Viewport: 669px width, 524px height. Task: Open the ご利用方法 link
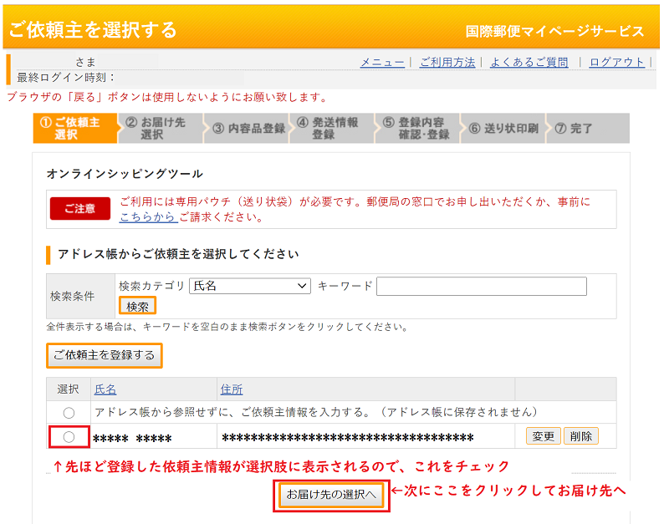point(447,63)
